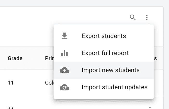
Task: Click the cloud refresh icon for student updates
Action: point(64,87)
